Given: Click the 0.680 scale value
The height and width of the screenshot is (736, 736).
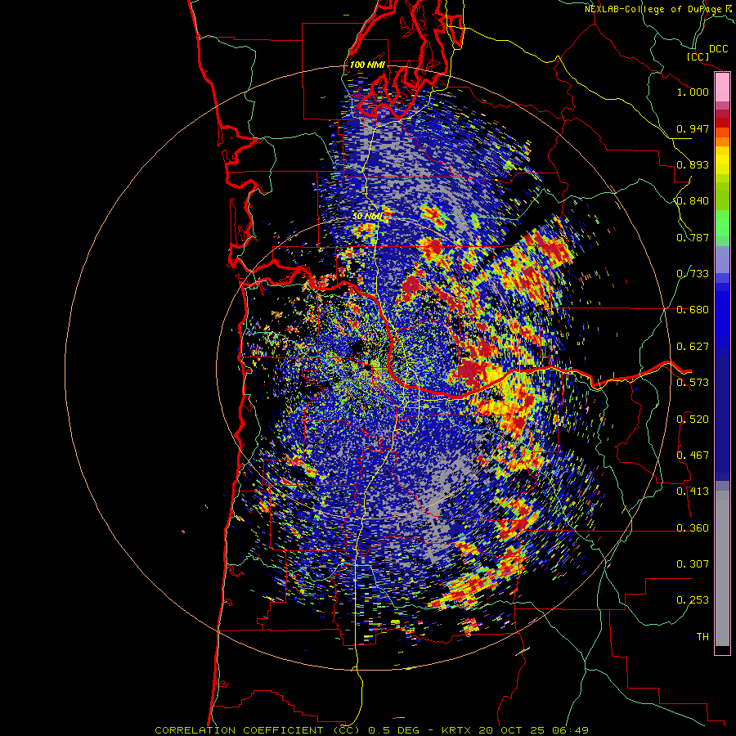Looking at the screenshot, I should [x=693, y=310].
